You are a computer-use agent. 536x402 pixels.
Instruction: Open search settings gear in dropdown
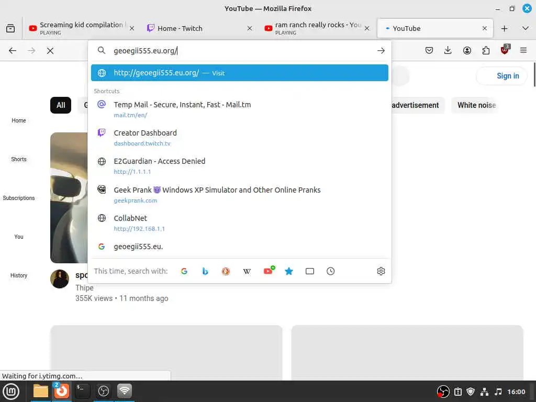[x=381, y=271]
